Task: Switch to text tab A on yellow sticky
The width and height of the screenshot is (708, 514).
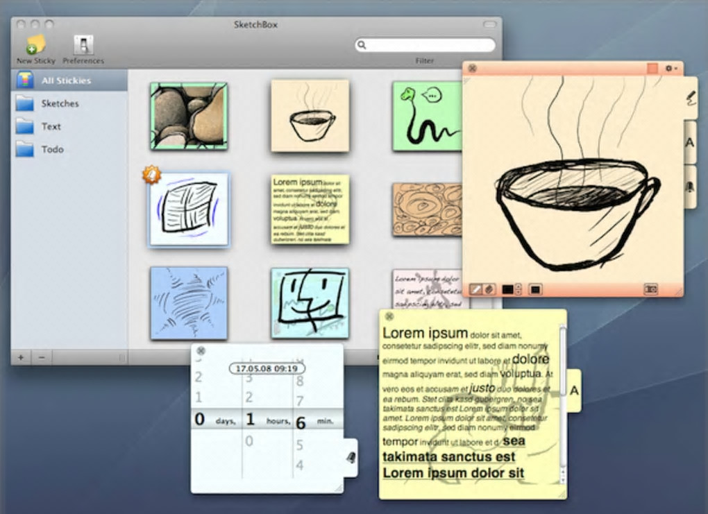Action: point(574,391)
